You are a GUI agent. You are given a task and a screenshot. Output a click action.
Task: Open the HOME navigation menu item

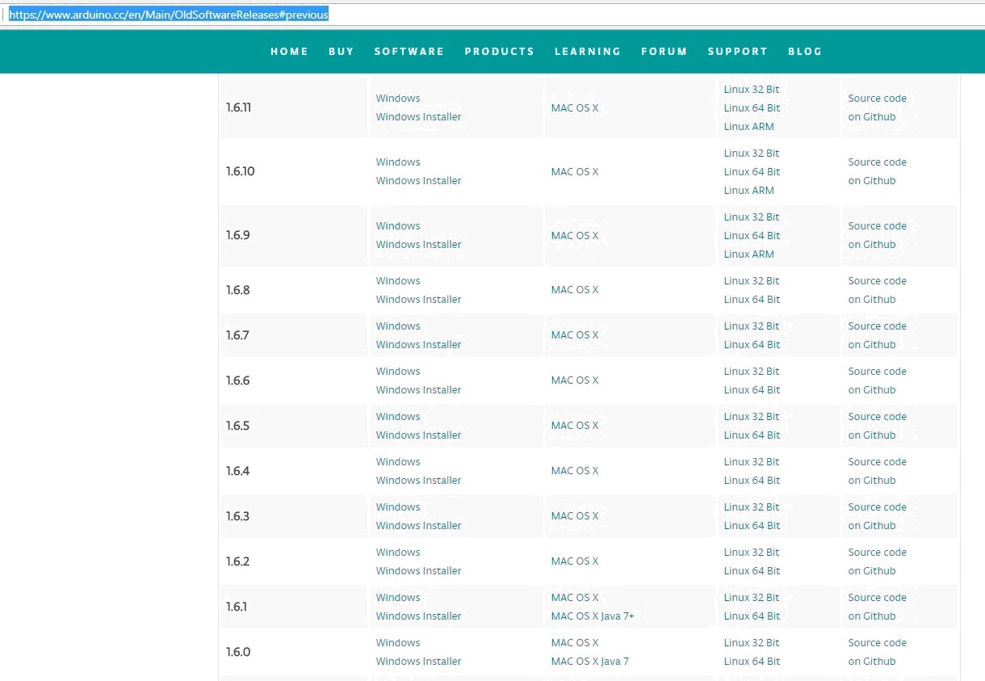click(x=289, y=51)
